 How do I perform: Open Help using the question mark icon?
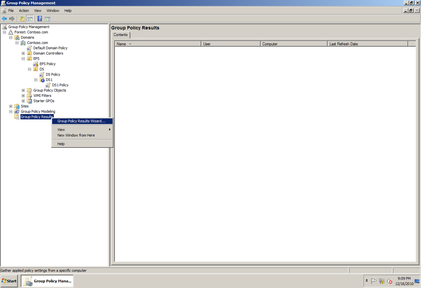point(40,19)
